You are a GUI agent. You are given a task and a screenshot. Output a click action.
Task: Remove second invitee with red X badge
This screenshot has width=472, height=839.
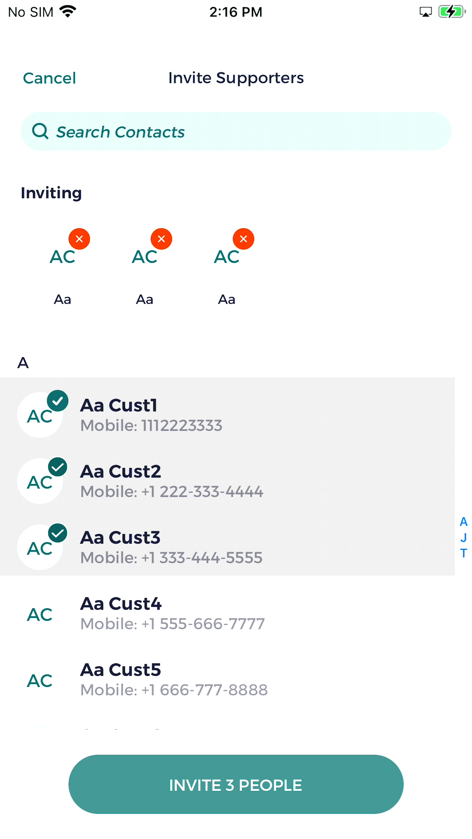161,239
